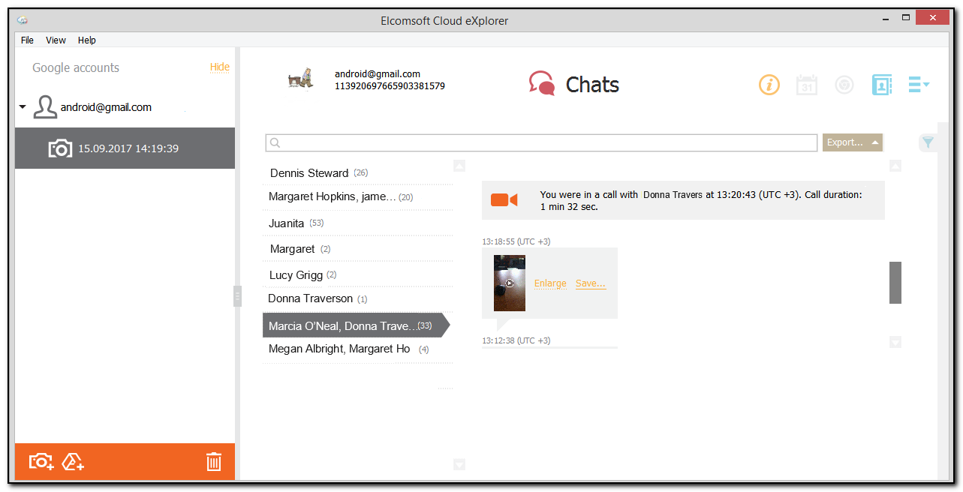Open the Calendar data icon
This screenshot has width=963, height=492.
coord(806,85)
